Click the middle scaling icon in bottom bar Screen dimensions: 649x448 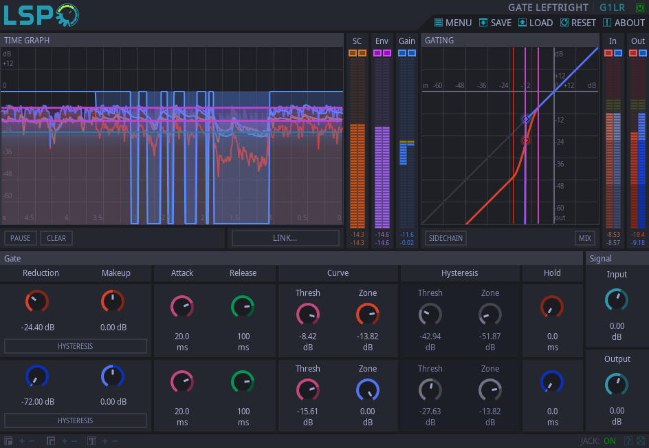coord(51,441)
